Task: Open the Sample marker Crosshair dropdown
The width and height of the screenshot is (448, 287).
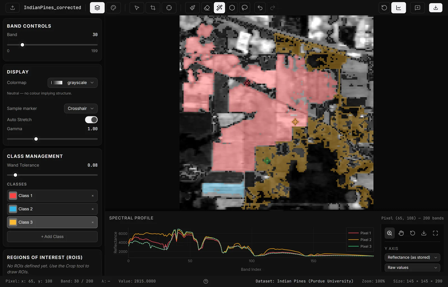Action: click(81, 109)
